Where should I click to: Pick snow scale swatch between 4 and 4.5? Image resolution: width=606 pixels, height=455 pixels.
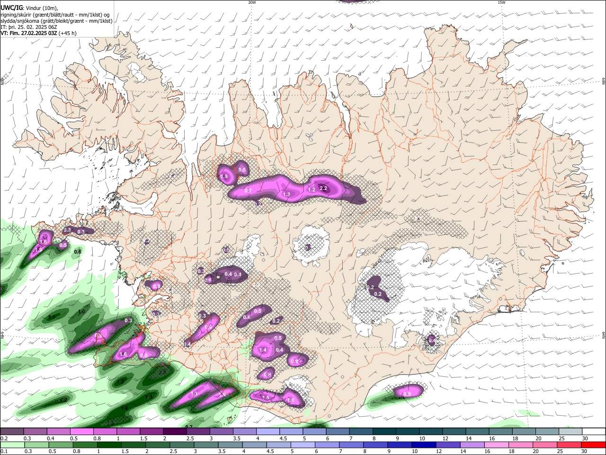click(268, 431)
